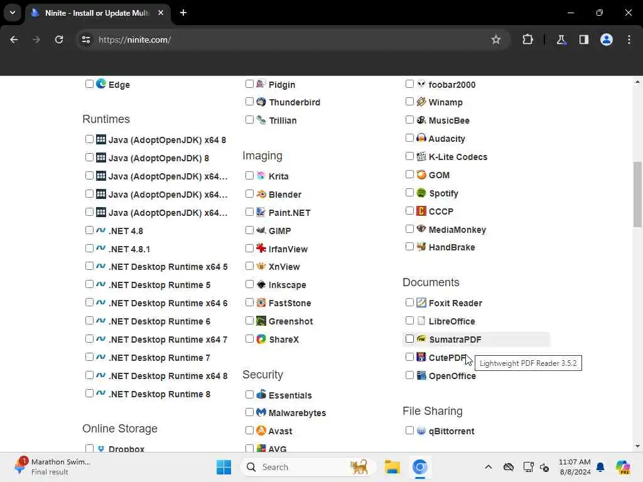This screenshot has height=482, width=643.
Task: Click the ShareX icon
Action: coord(261,339)
